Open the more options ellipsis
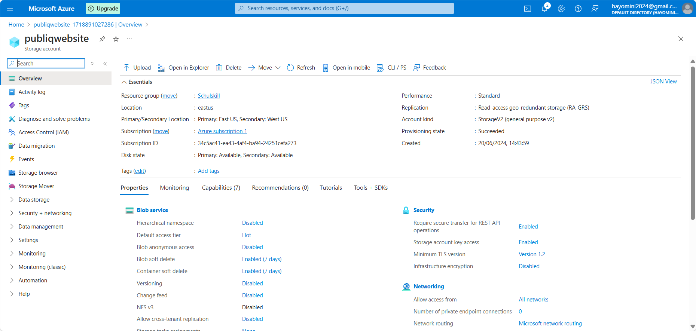Viewport: 696px width, 331px height. [129, 39]
